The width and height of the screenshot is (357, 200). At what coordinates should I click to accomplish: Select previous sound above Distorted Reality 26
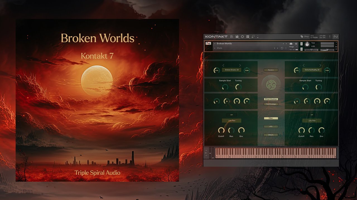tap(304, 65)
